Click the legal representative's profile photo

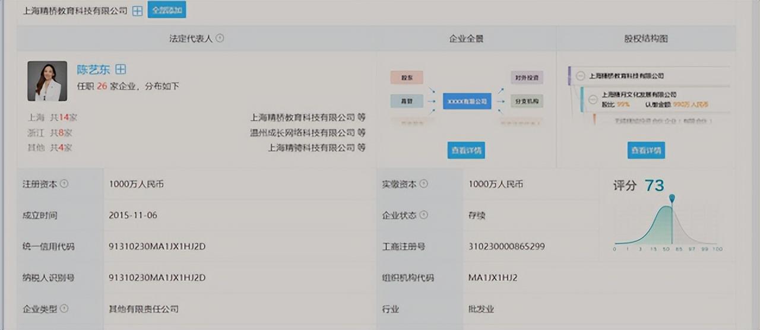point(47,81)
